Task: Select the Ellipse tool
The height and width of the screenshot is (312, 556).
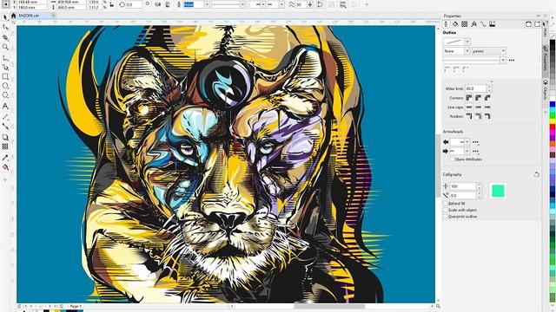Action: coord(5,86)
